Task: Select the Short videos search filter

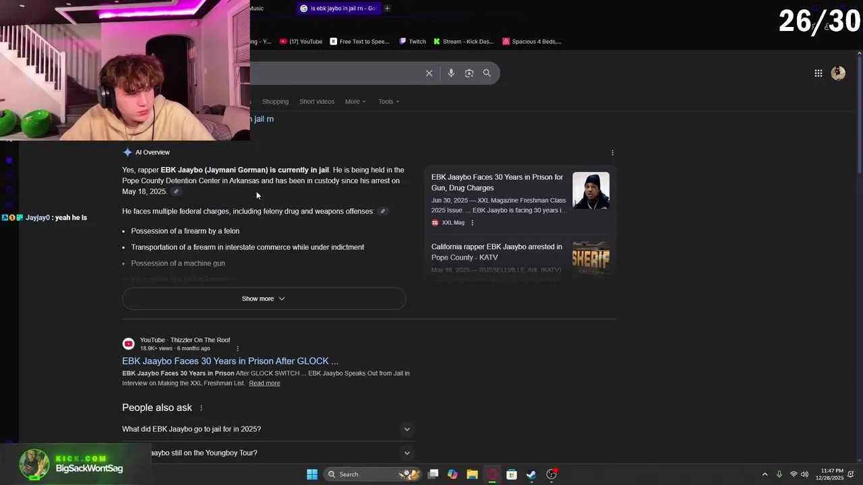Action: (317, 102)
